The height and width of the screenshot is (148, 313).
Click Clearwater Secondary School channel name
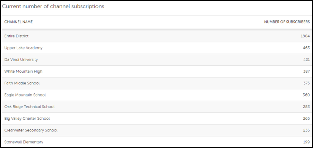[x=31, y=130]
